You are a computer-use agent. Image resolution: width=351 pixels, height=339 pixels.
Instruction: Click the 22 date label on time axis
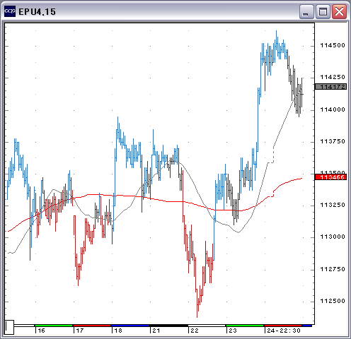coord(195,331)
